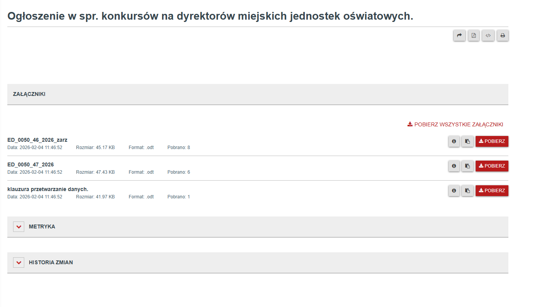
Task: Expand the Historia zmian section chevron
Action: coord(18,263)
